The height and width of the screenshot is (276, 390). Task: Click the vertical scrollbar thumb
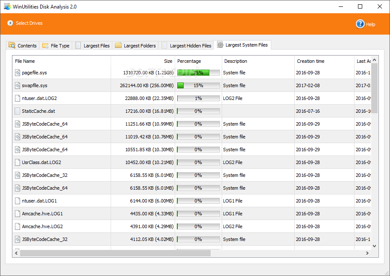click(x=375, y=88)
